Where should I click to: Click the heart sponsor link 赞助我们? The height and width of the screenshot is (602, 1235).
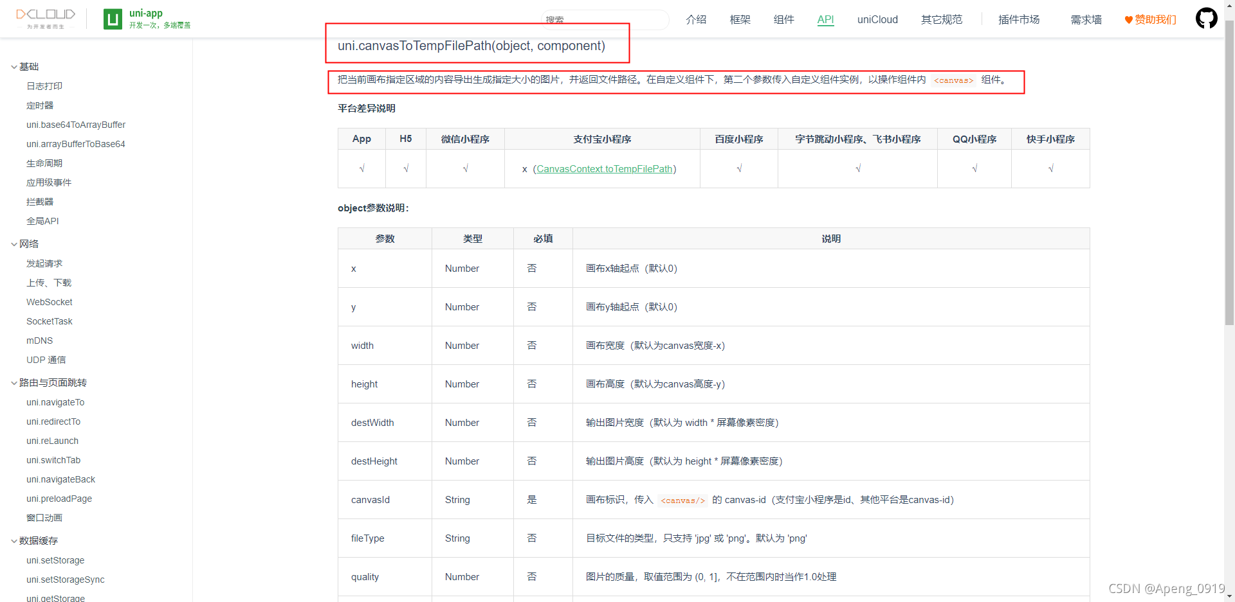(1150, 19)
